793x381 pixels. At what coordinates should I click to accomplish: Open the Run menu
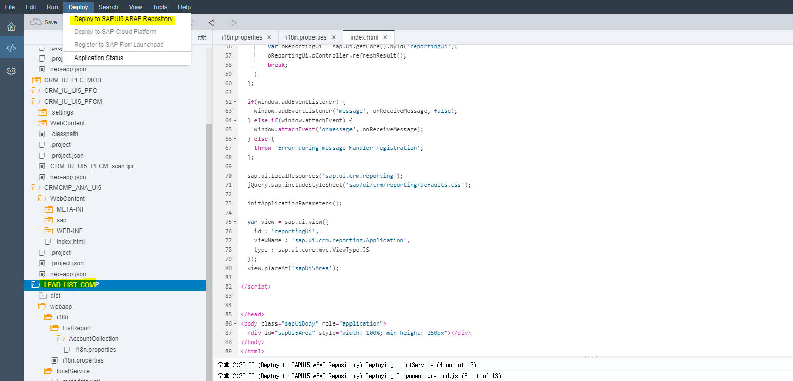point(52,7)
